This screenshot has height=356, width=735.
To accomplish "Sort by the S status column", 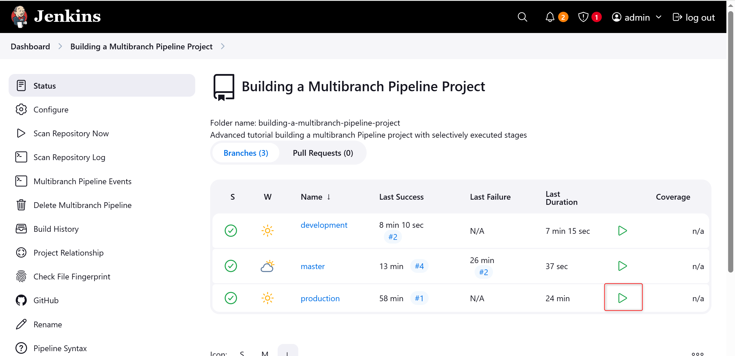I will (x=233, y=197).
